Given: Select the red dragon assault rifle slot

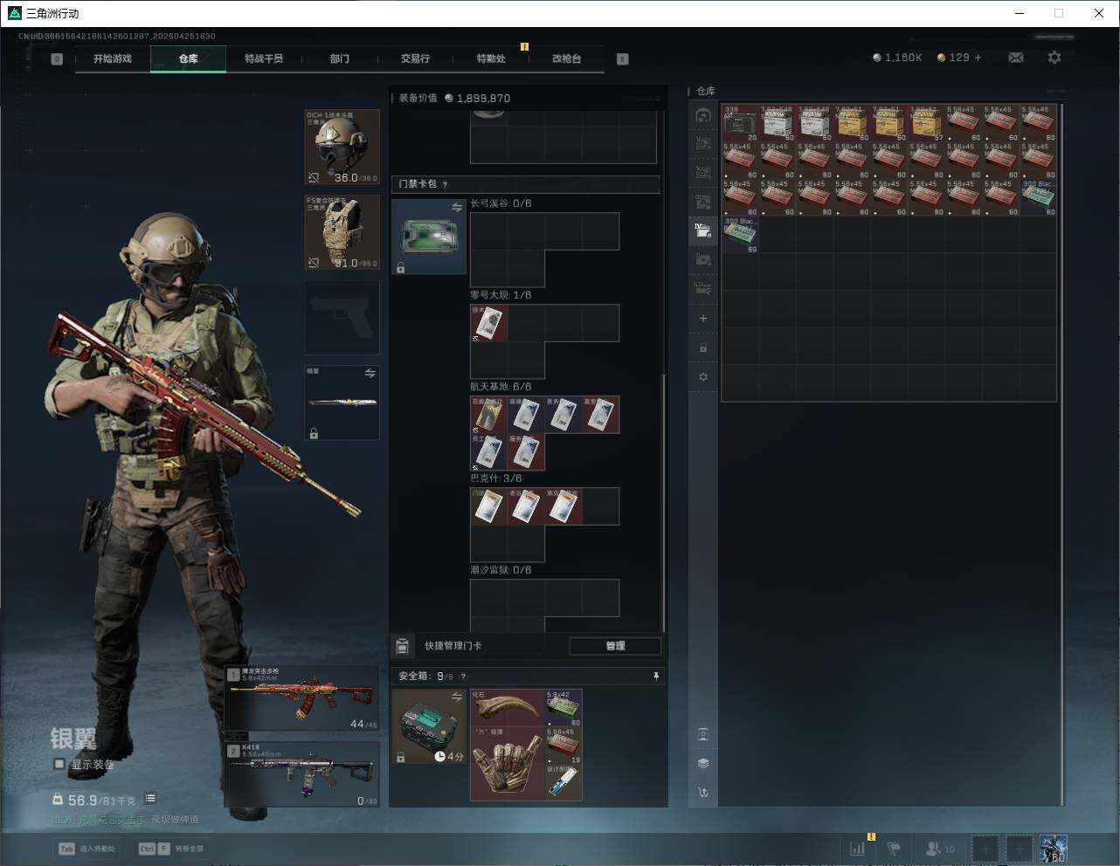Looking at the screenshot, I should (x=302, y=698).
